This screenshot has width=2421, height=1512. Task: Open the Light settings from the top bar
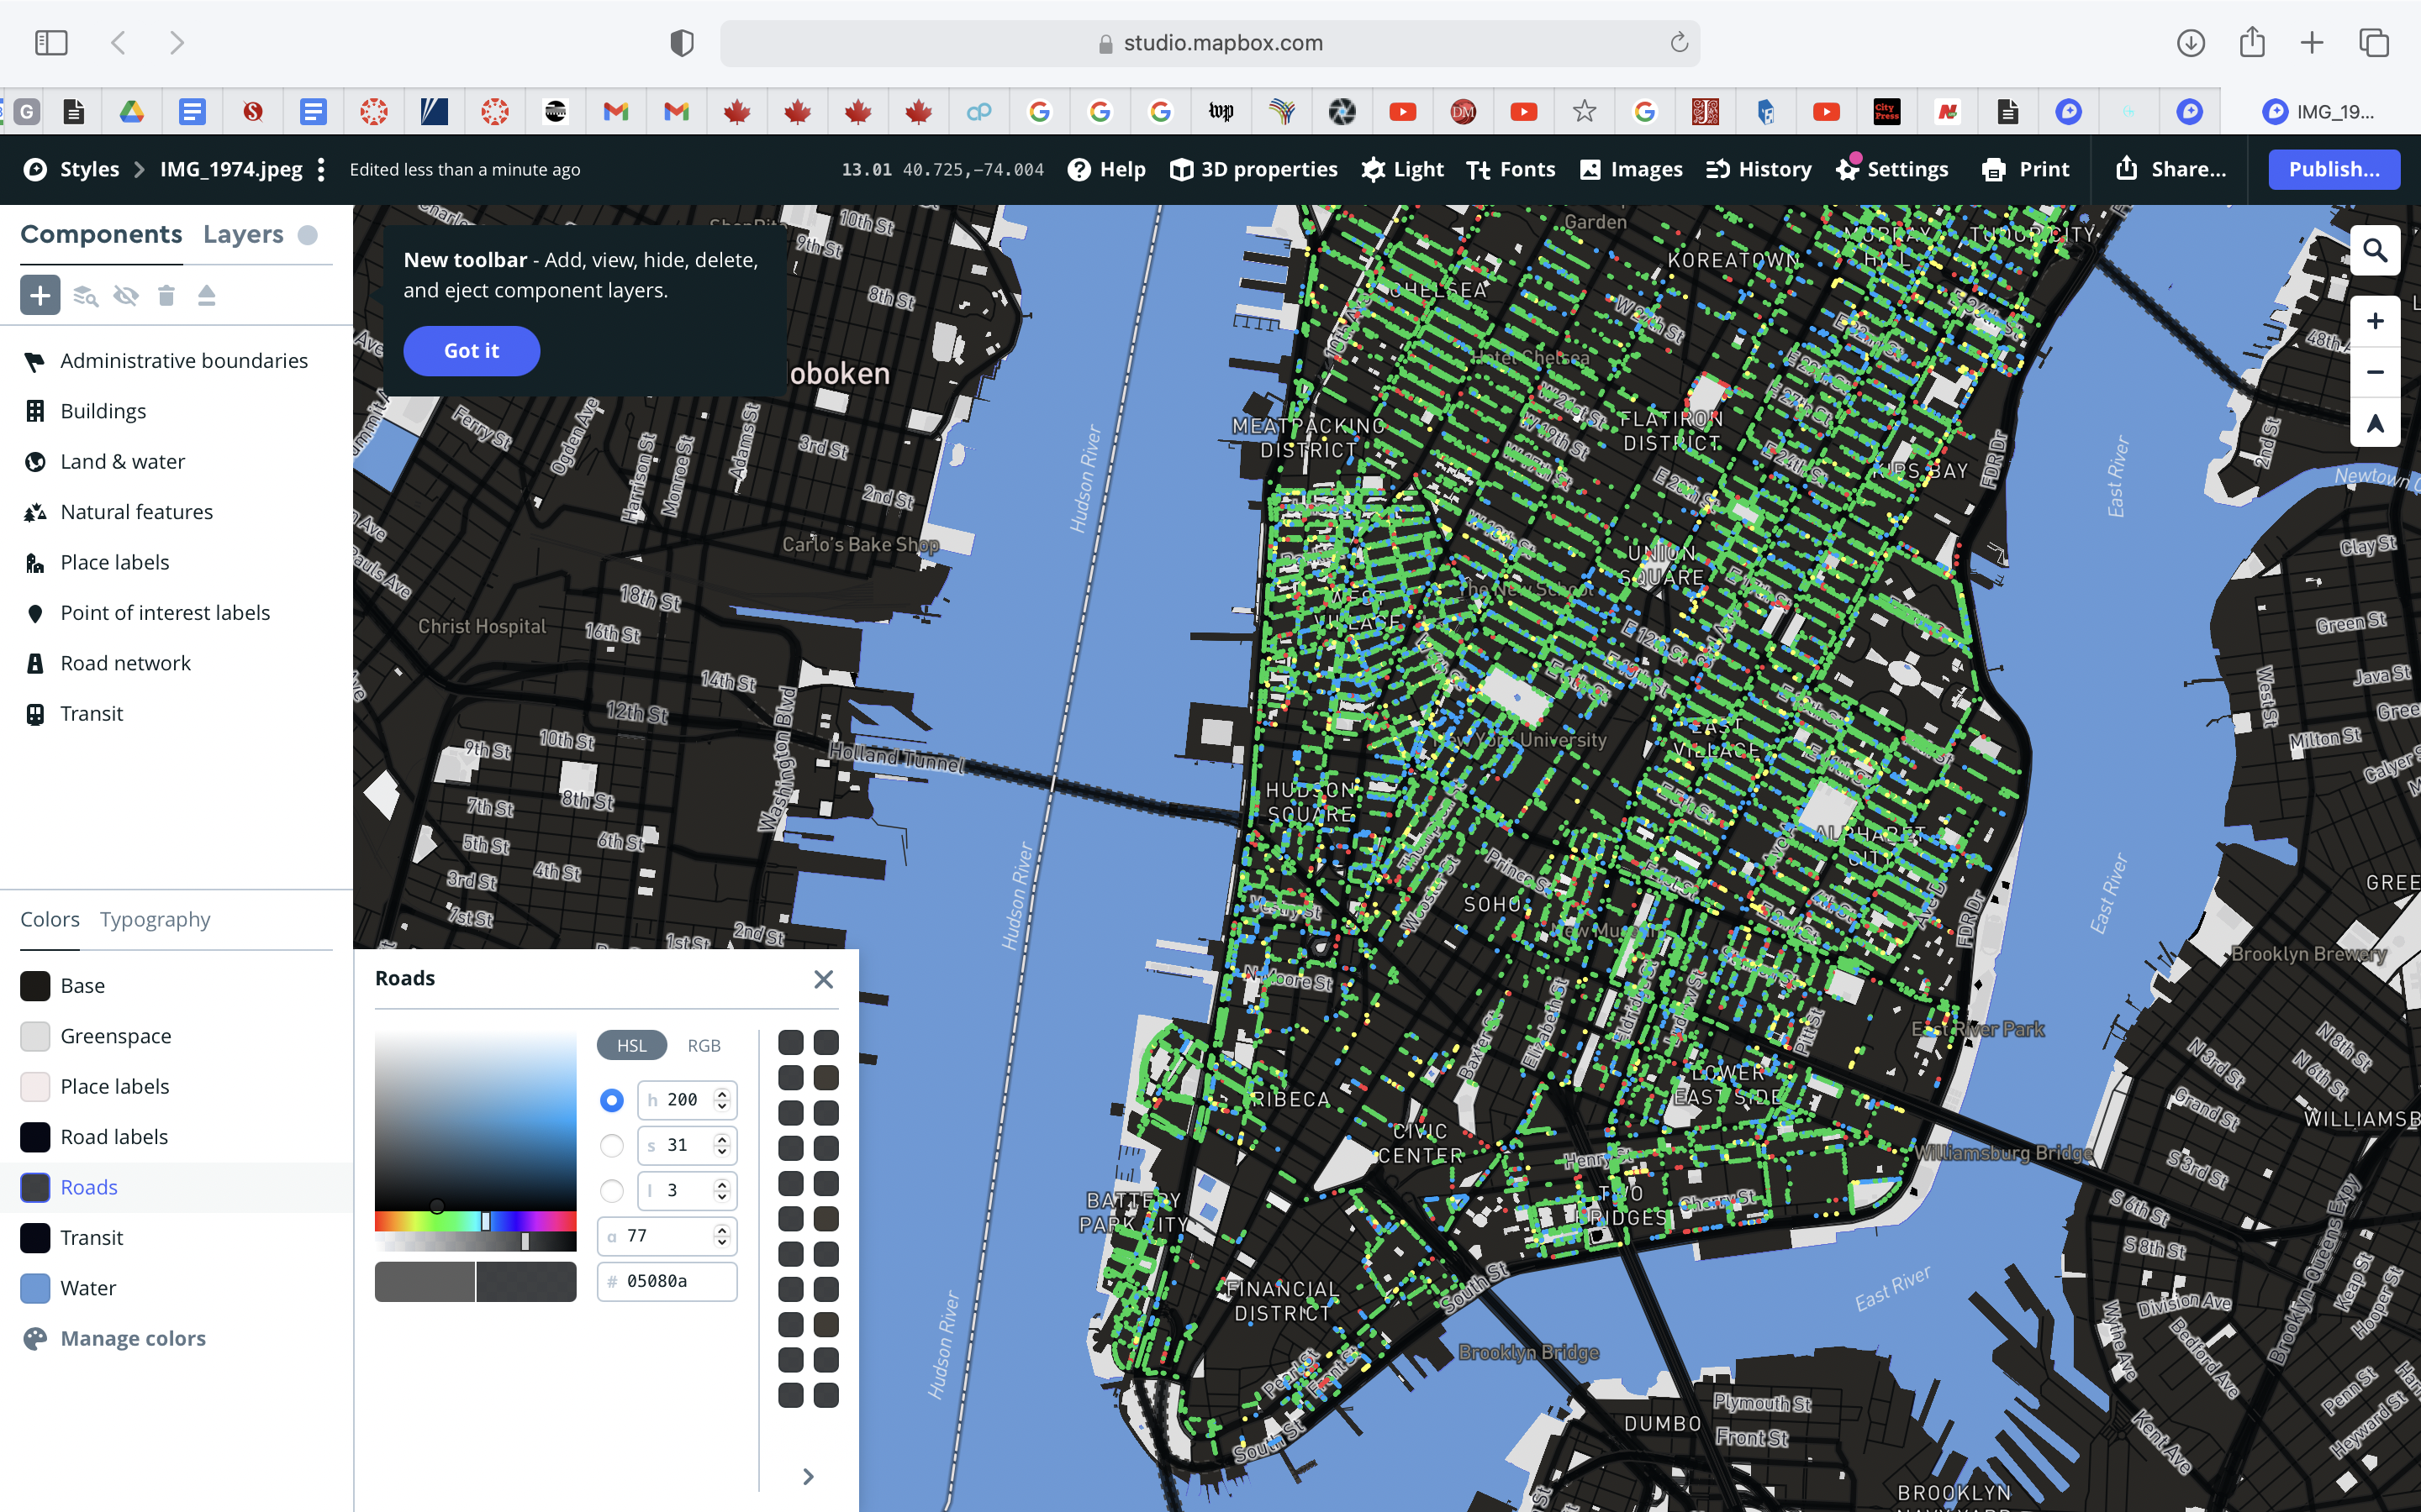(x=1400, y=169)
